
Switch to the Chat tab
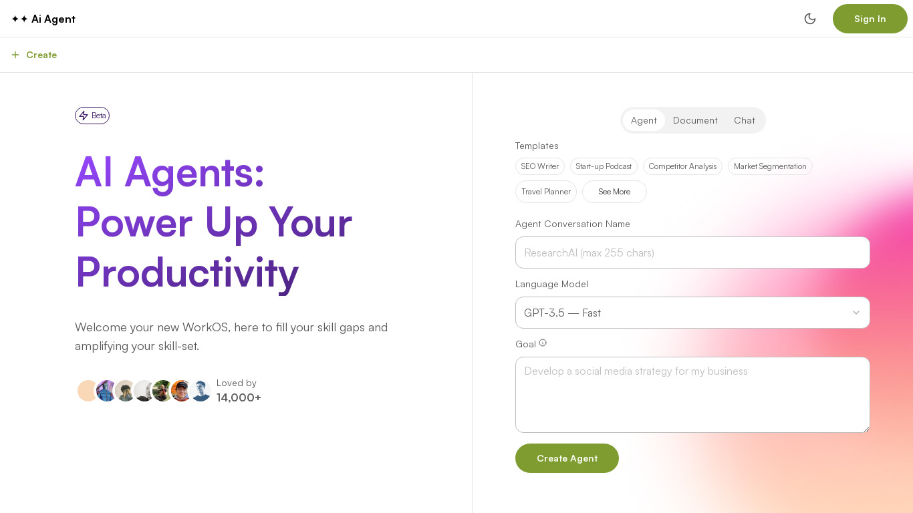tap(744, 120)
